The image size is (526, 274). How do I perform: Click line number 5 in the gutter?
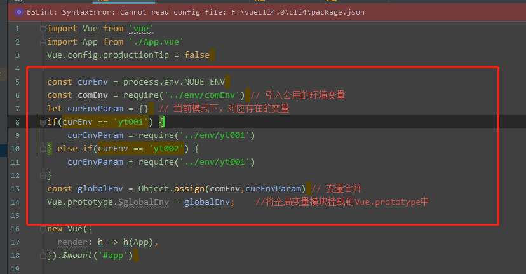click(17, 82)
